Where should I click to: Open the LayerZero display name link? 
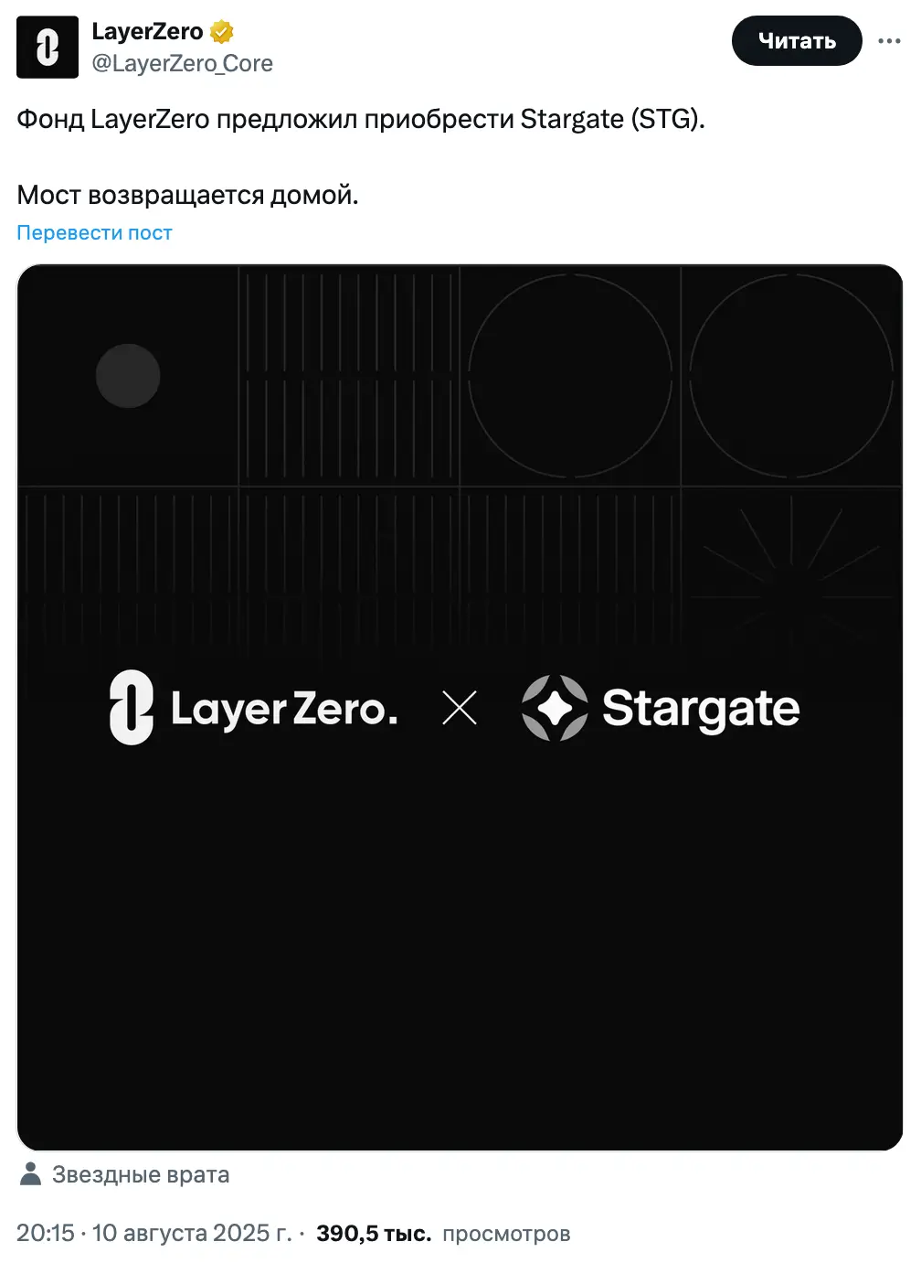(147, 32)
